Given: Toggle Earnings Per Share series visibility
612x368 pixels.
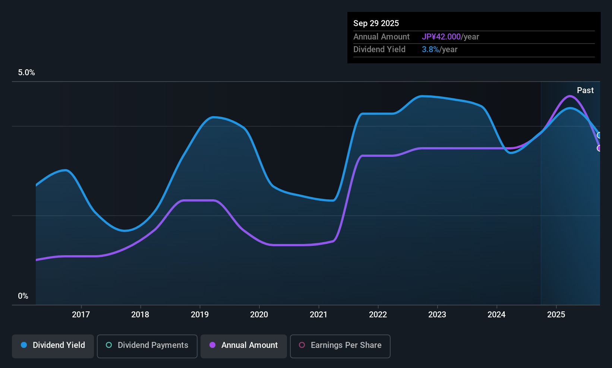Looking at the screenshot, I should point(340,345).
